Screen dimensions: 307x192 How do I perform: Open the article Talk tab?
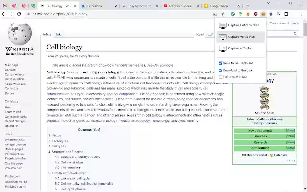point(58,34)
